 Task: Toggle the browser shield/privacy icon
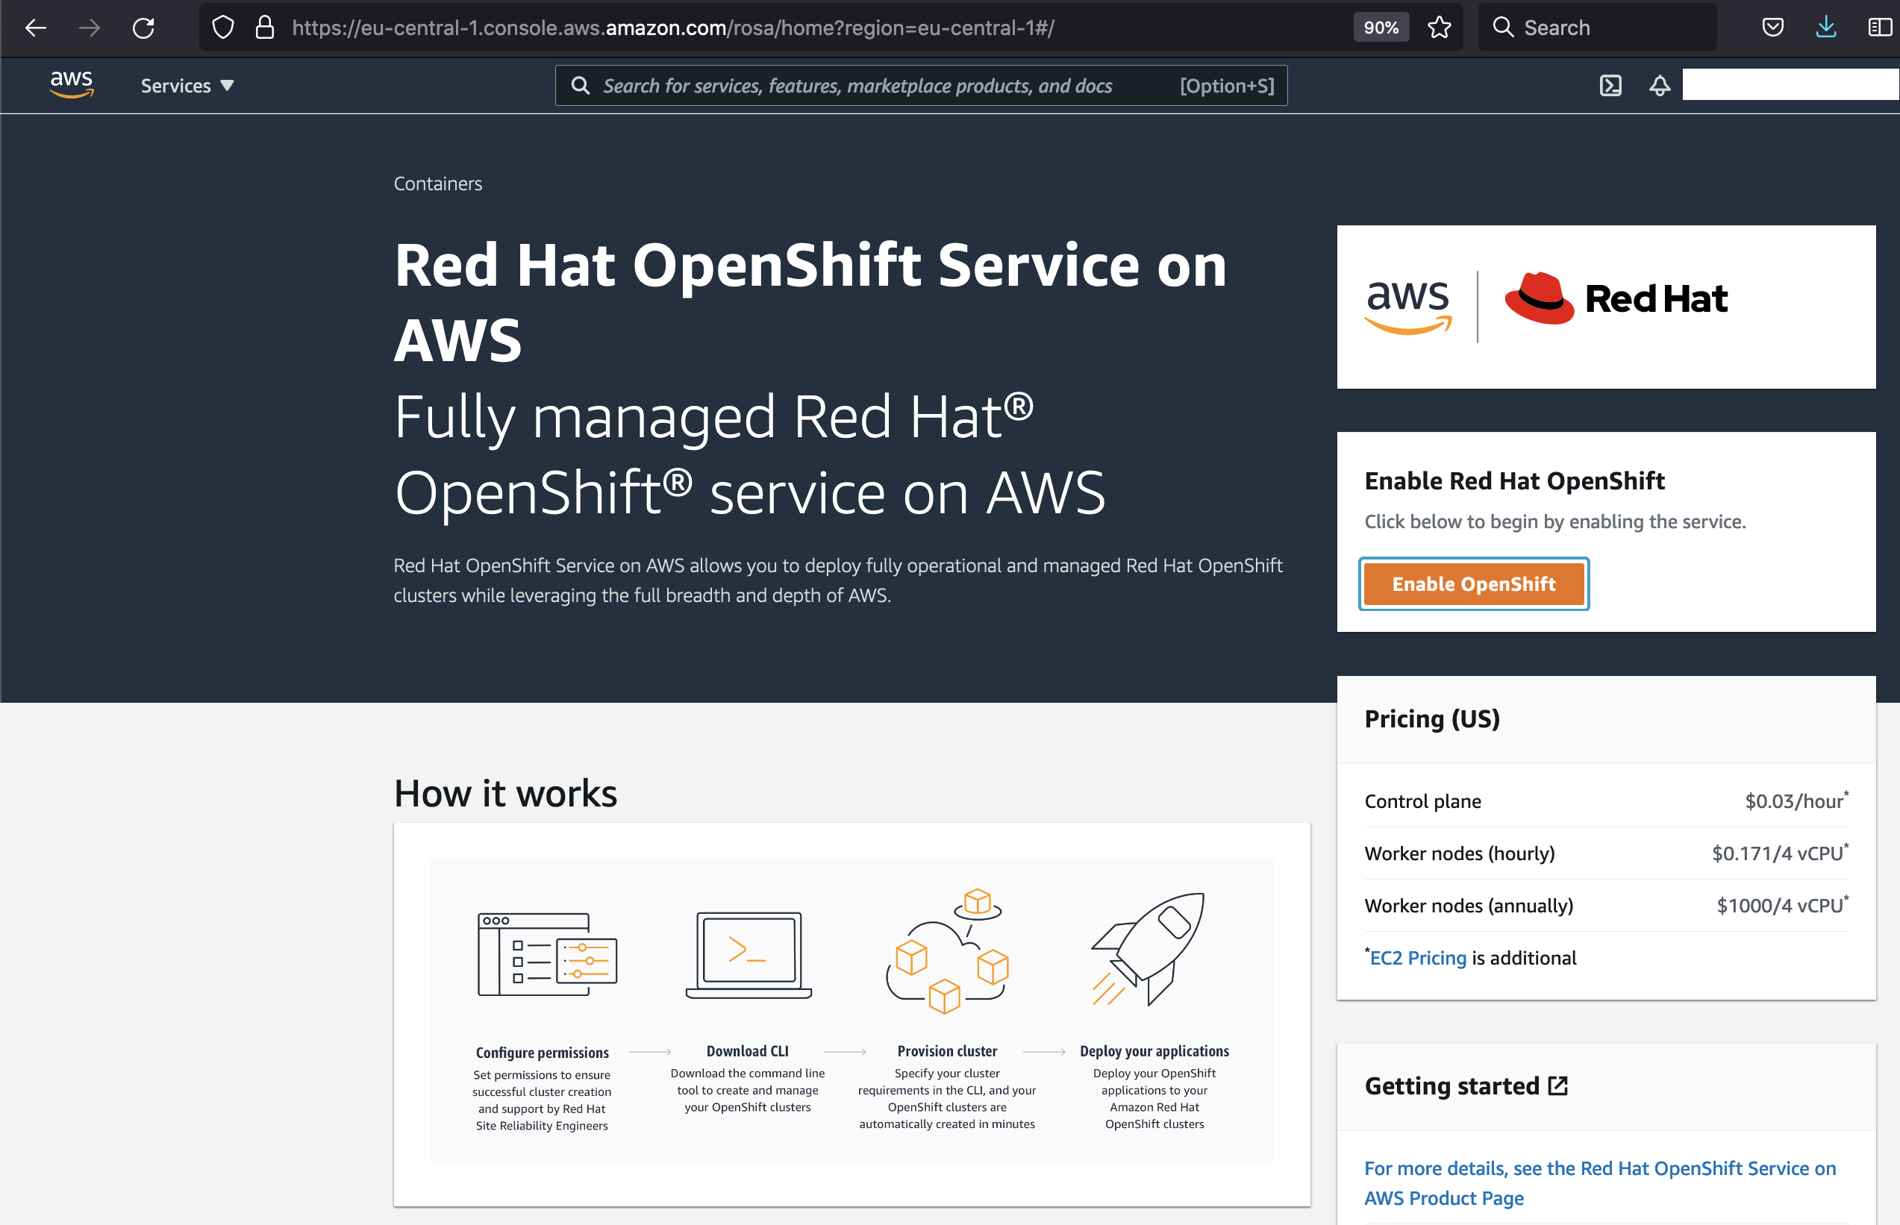(223, 28)
